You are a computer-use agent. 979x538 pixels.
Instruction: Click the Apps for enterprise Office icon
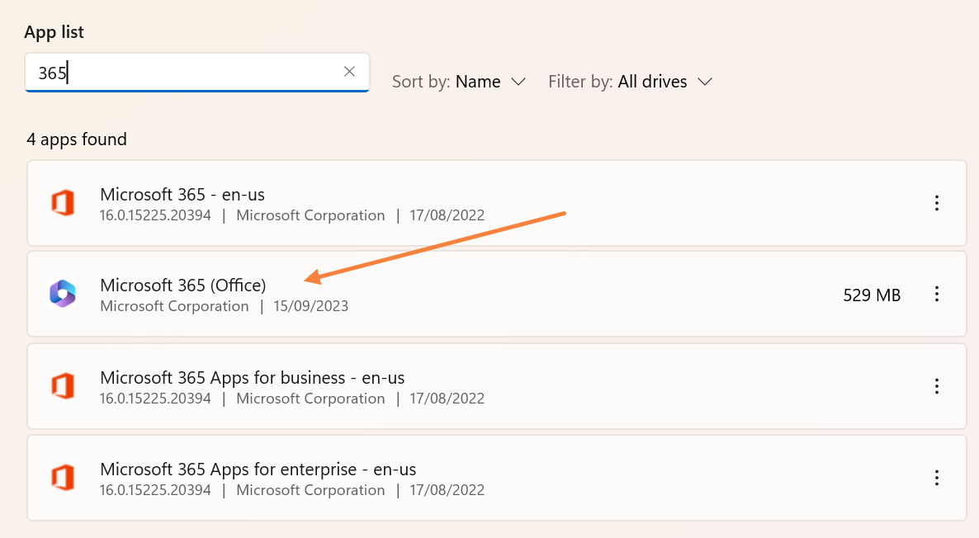63,478
